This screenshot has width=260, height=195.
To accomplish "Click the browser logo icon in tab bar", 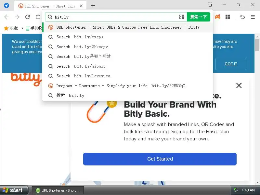I will tap(6, 6).
